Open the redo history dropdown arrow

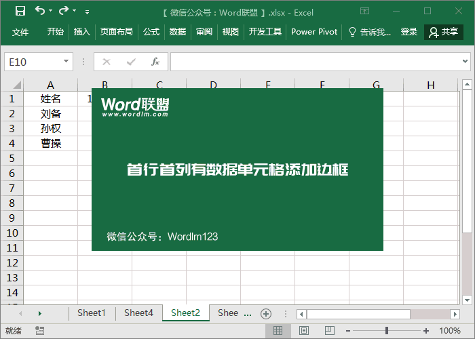(74, 11)
